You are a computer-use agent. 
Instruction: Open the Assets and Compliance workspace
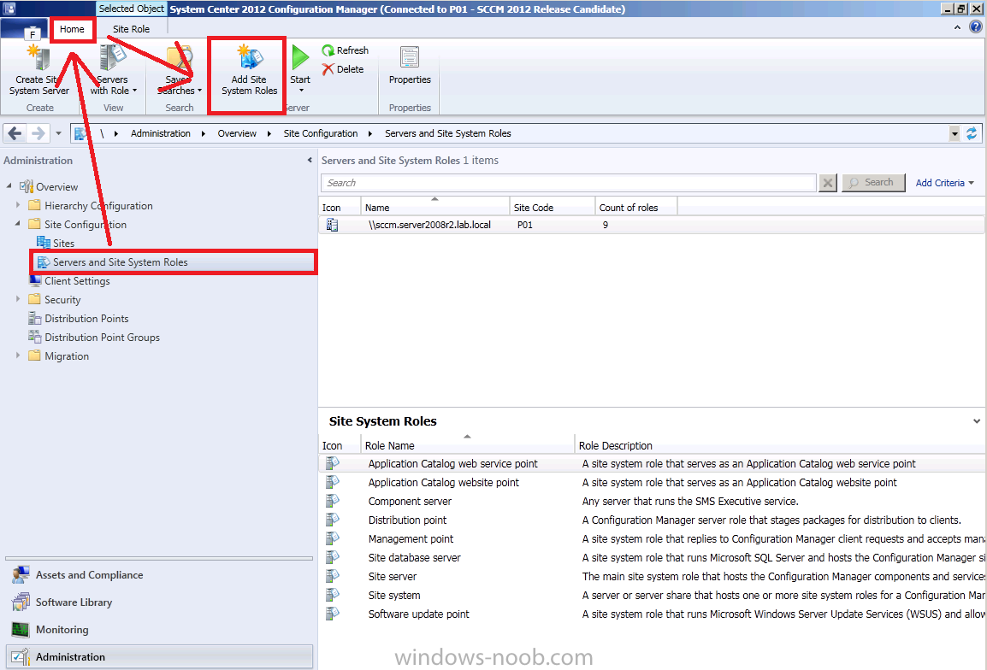coord(158,575)
